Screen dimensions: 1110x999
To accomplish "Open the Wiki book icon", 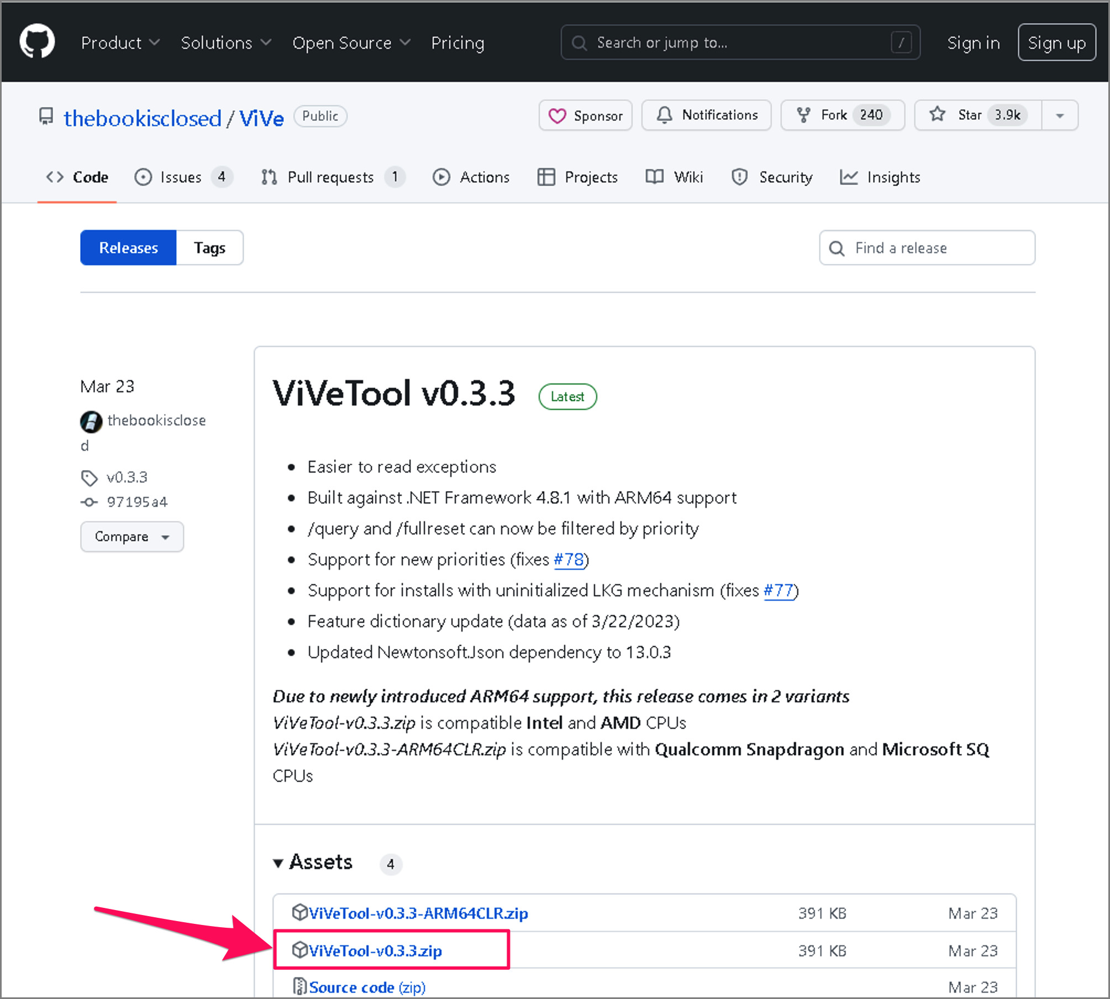I will pos(654,177).
